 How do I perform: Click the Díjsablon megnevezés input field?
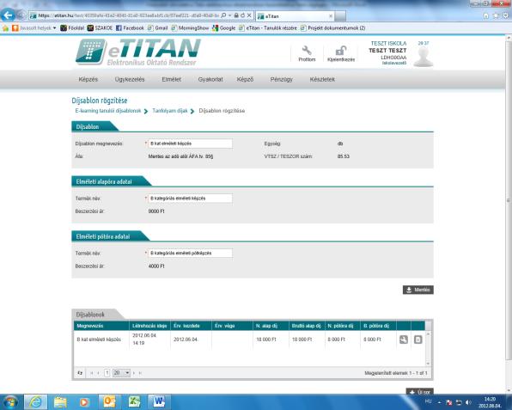tap(190, 144)
